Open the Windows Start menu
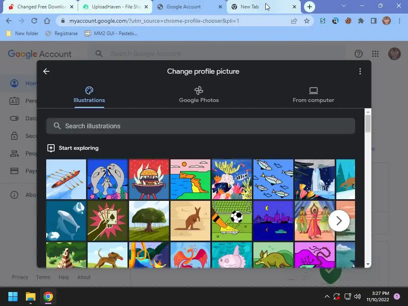 [x=13, y=296]
